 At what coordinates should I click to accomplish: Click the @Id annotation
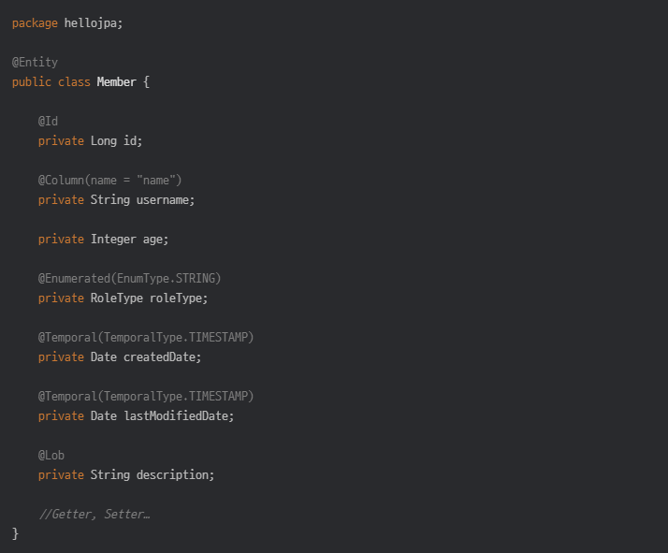(x=48, y=121)
